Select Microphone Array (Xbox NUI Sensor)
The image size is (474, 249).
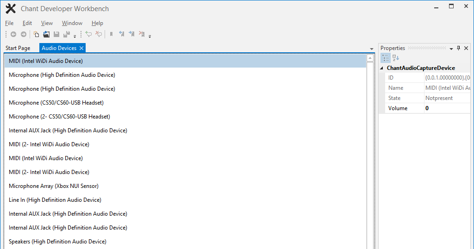[185, 186]
